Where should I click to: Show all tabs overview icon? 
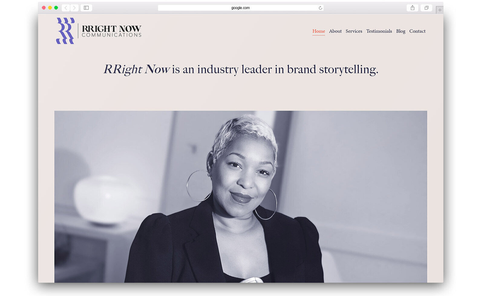[x=426, y=8]
